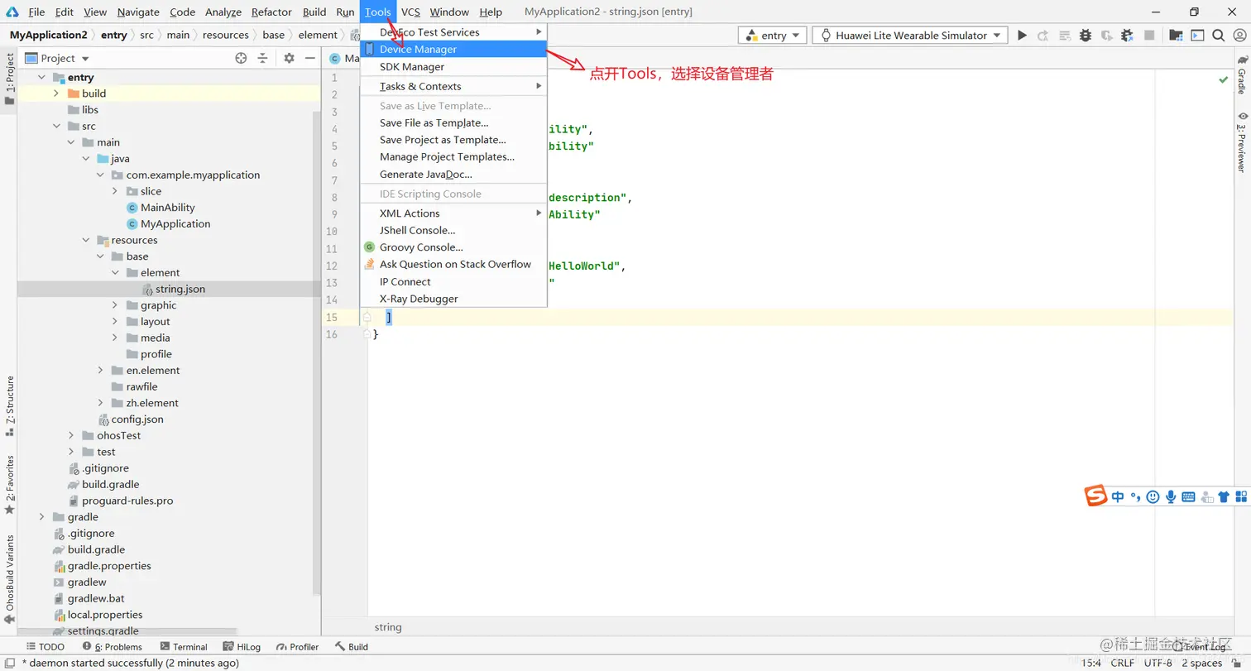Click the 2 spaces indent indicator
Image resolution: width=1251 pixels, height=671 pixels.
1201,663
